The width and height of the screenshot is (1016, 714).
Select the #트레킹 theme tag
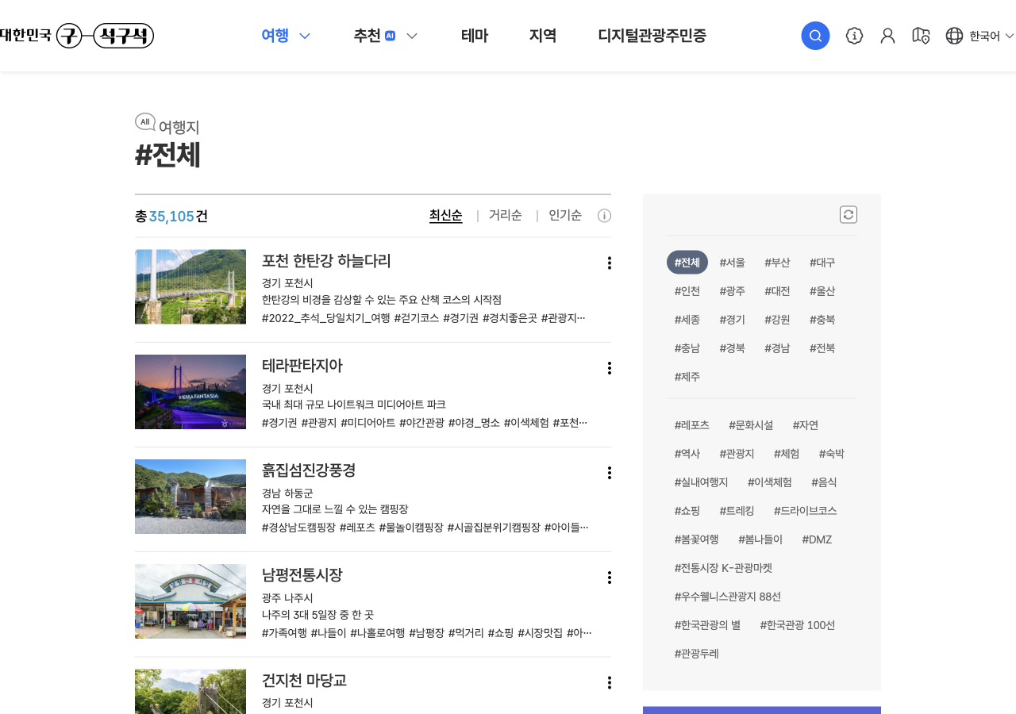click(737, 511)
